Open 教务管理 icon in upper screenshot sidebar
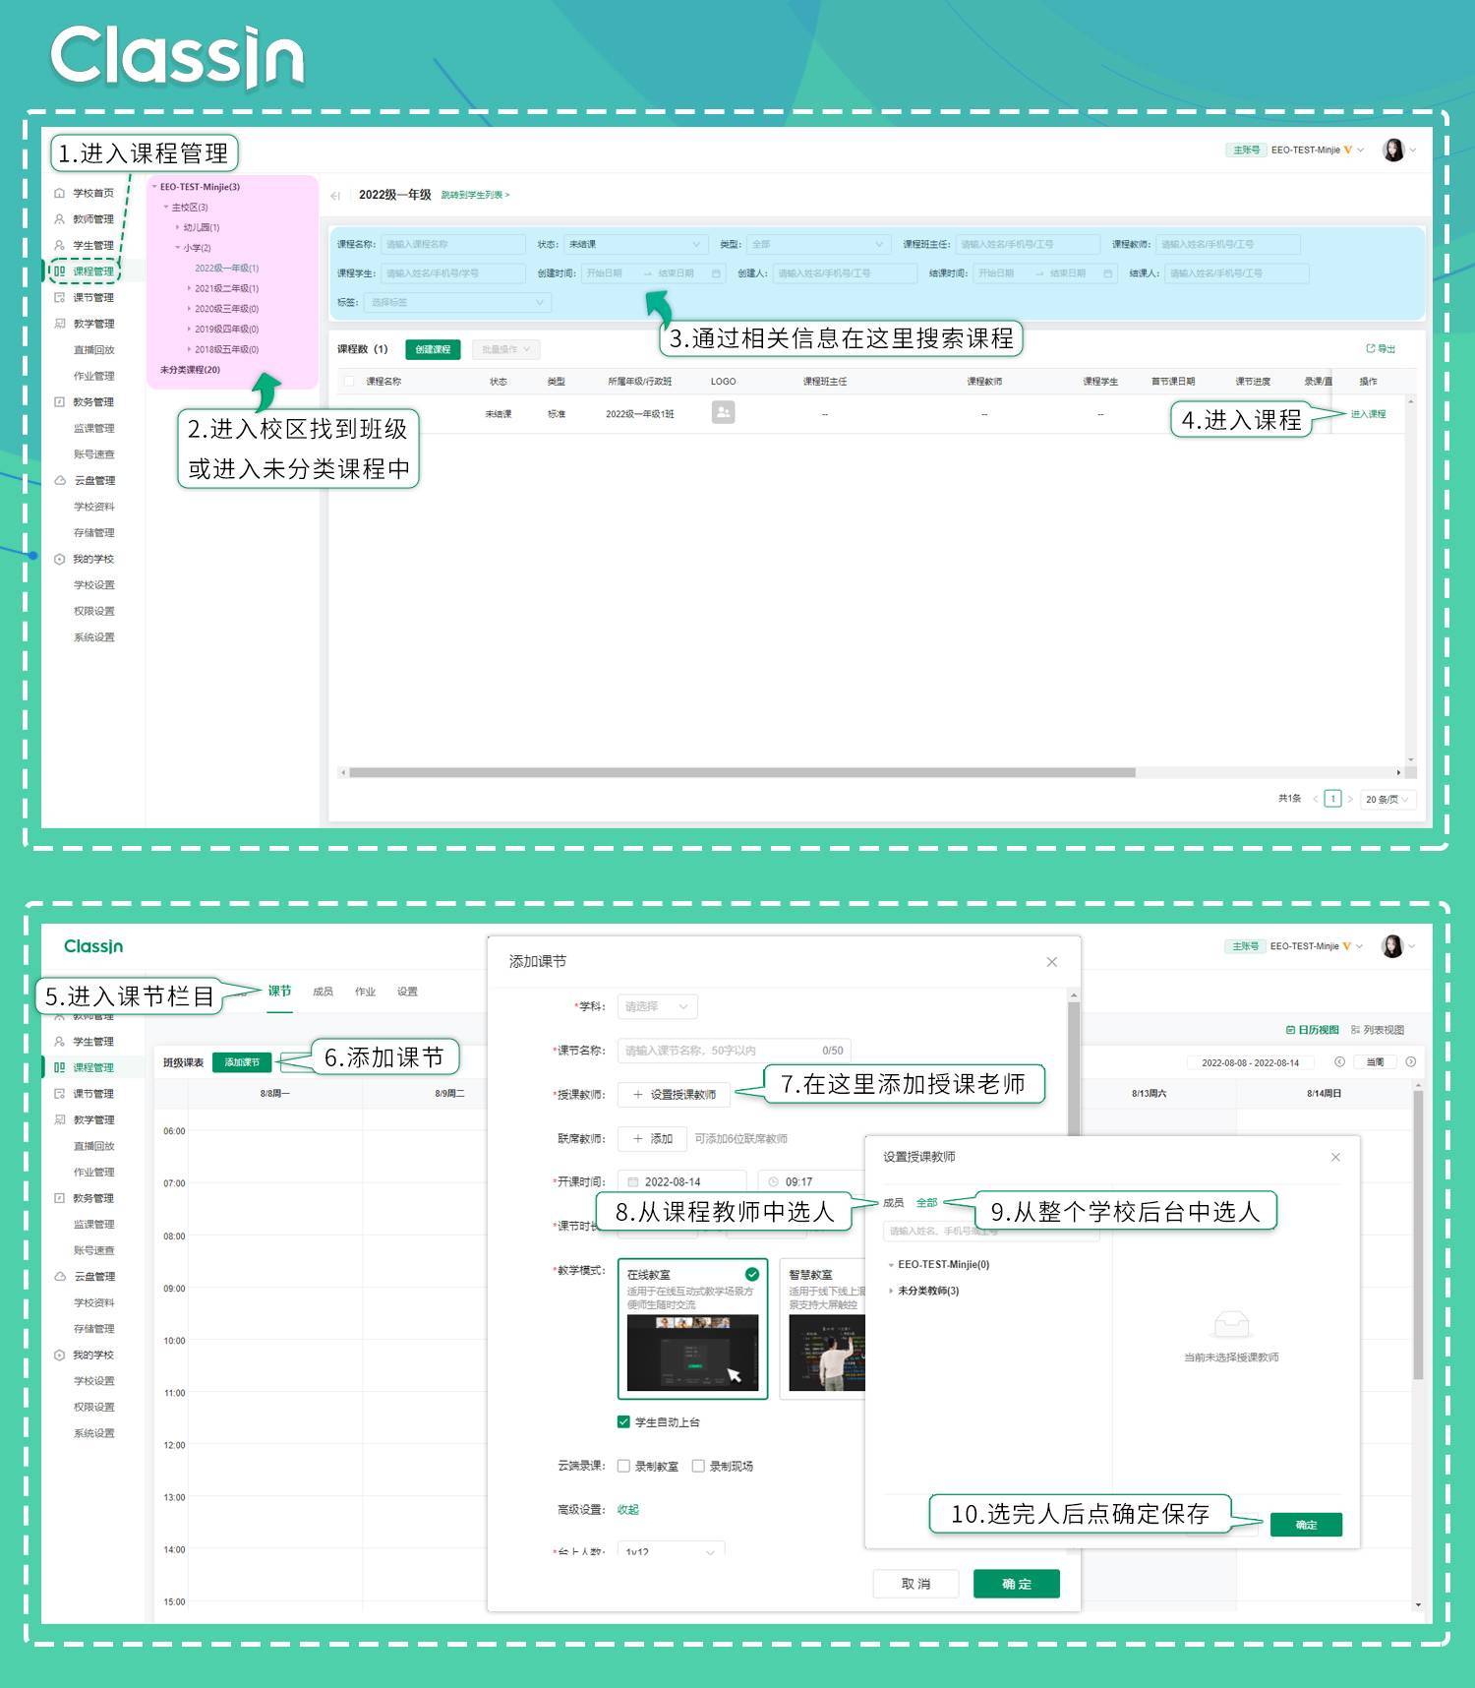Screen dimensions: 1475x1688 tap(59, 402)
